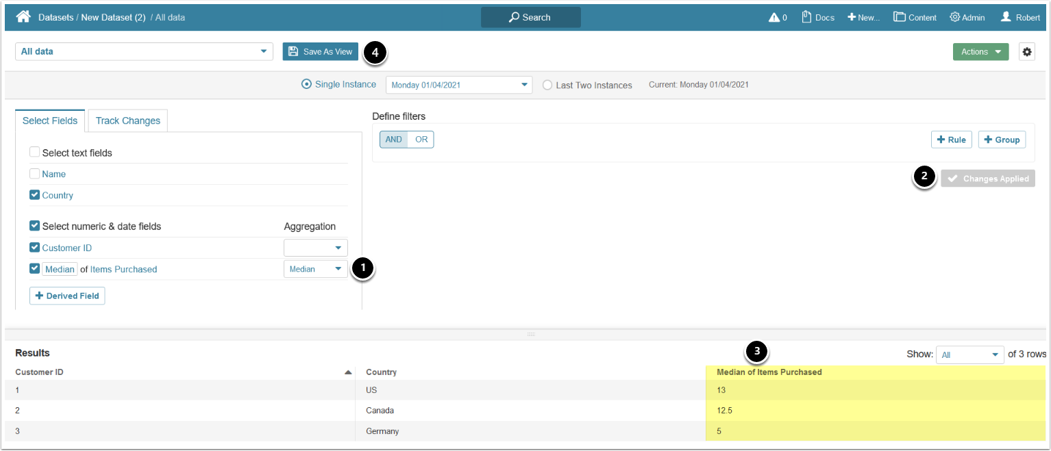This screenshot has height=451, width=1051.
Task: Click the Median label tag
Action: pyautogui.click(x=60, y=269)
